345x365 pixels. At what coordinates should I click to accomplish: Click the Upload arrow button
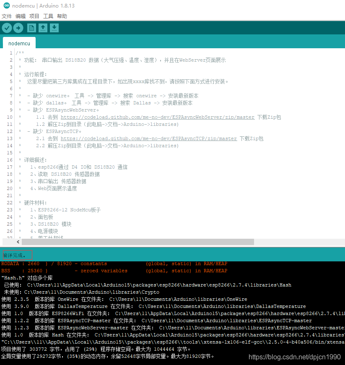click(18, 28)
